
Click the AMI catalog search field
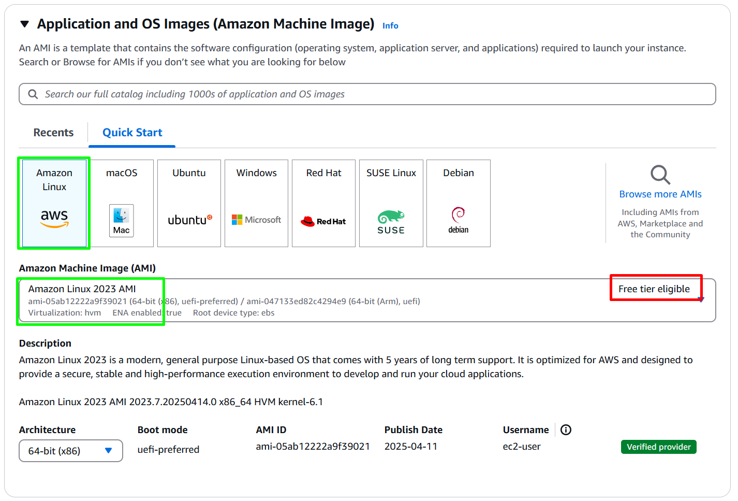(367, 94)
